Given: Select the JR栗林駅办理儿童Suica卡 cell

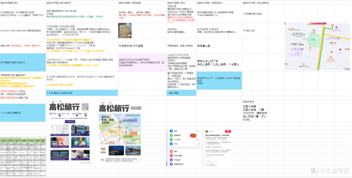Looking at the screenshot, I should coord(23,81).
